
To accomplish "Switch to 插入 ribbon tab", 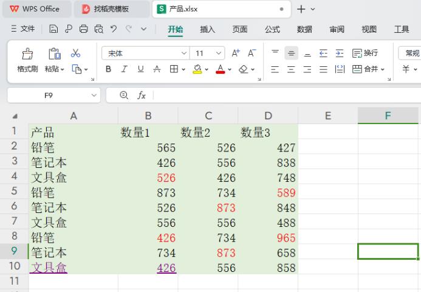I will (208, 29).
